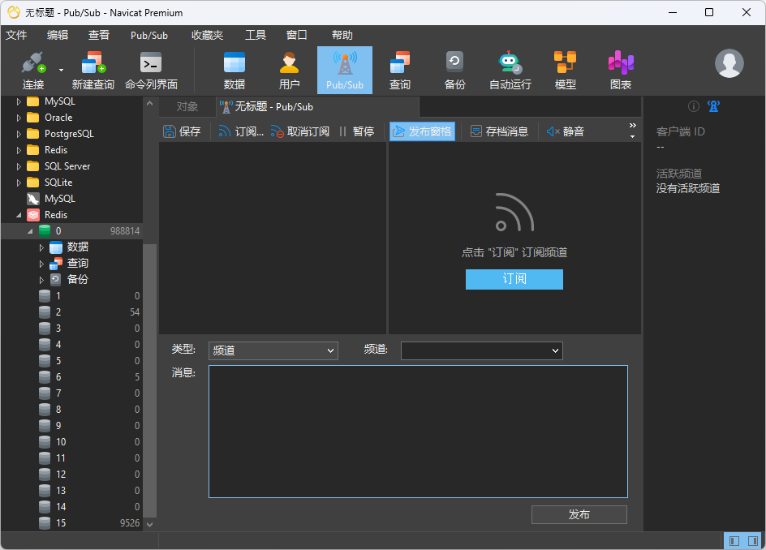Open the 频道 channel combo box
Viewport: 766px width, 550px height.
pos(482,350)
